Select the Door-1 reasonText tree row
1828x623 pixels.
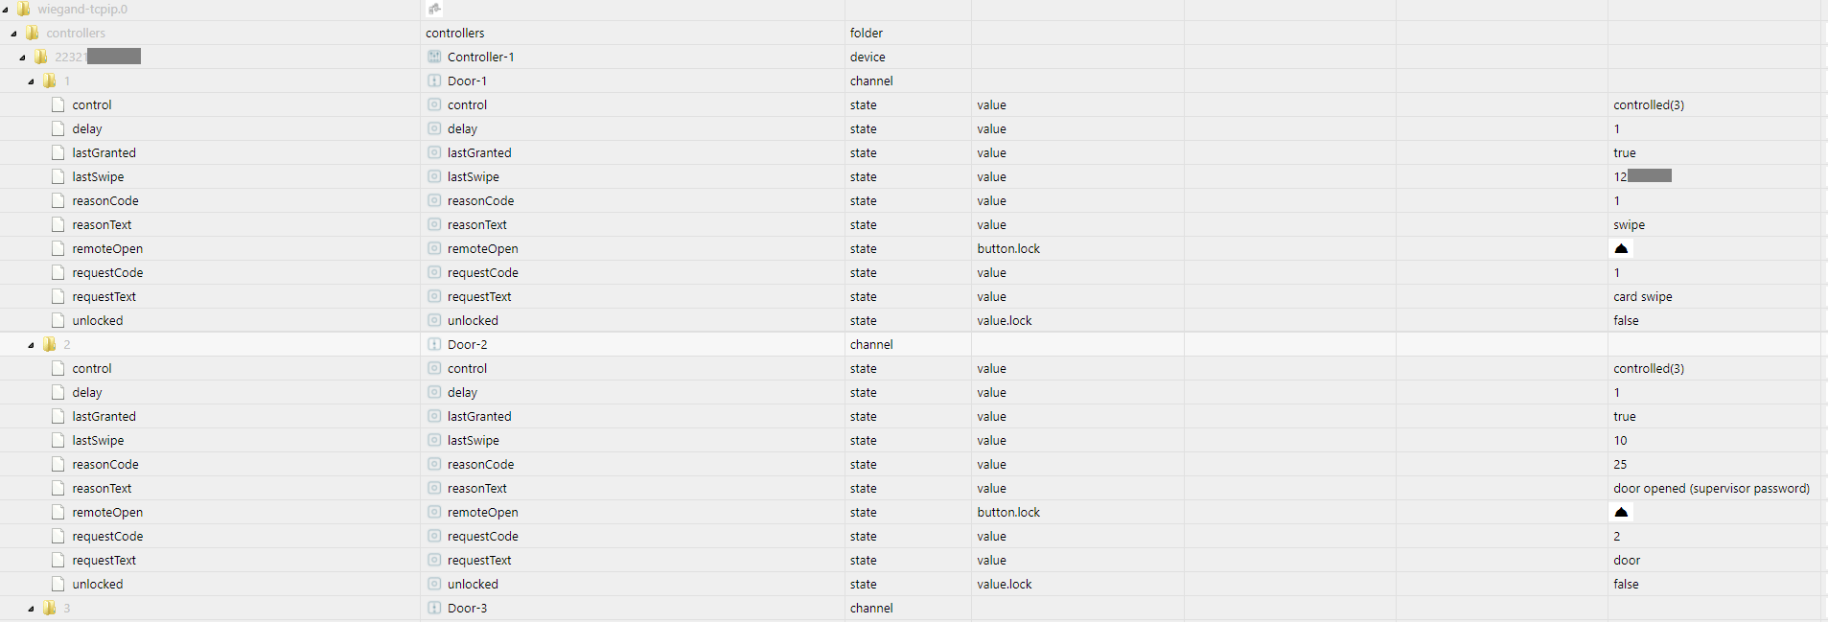tap(102, 224)
